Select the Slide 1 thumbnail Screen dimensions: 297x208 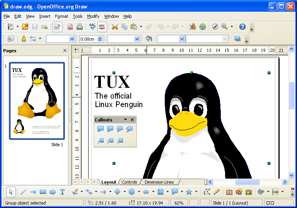tap(37, 101)
